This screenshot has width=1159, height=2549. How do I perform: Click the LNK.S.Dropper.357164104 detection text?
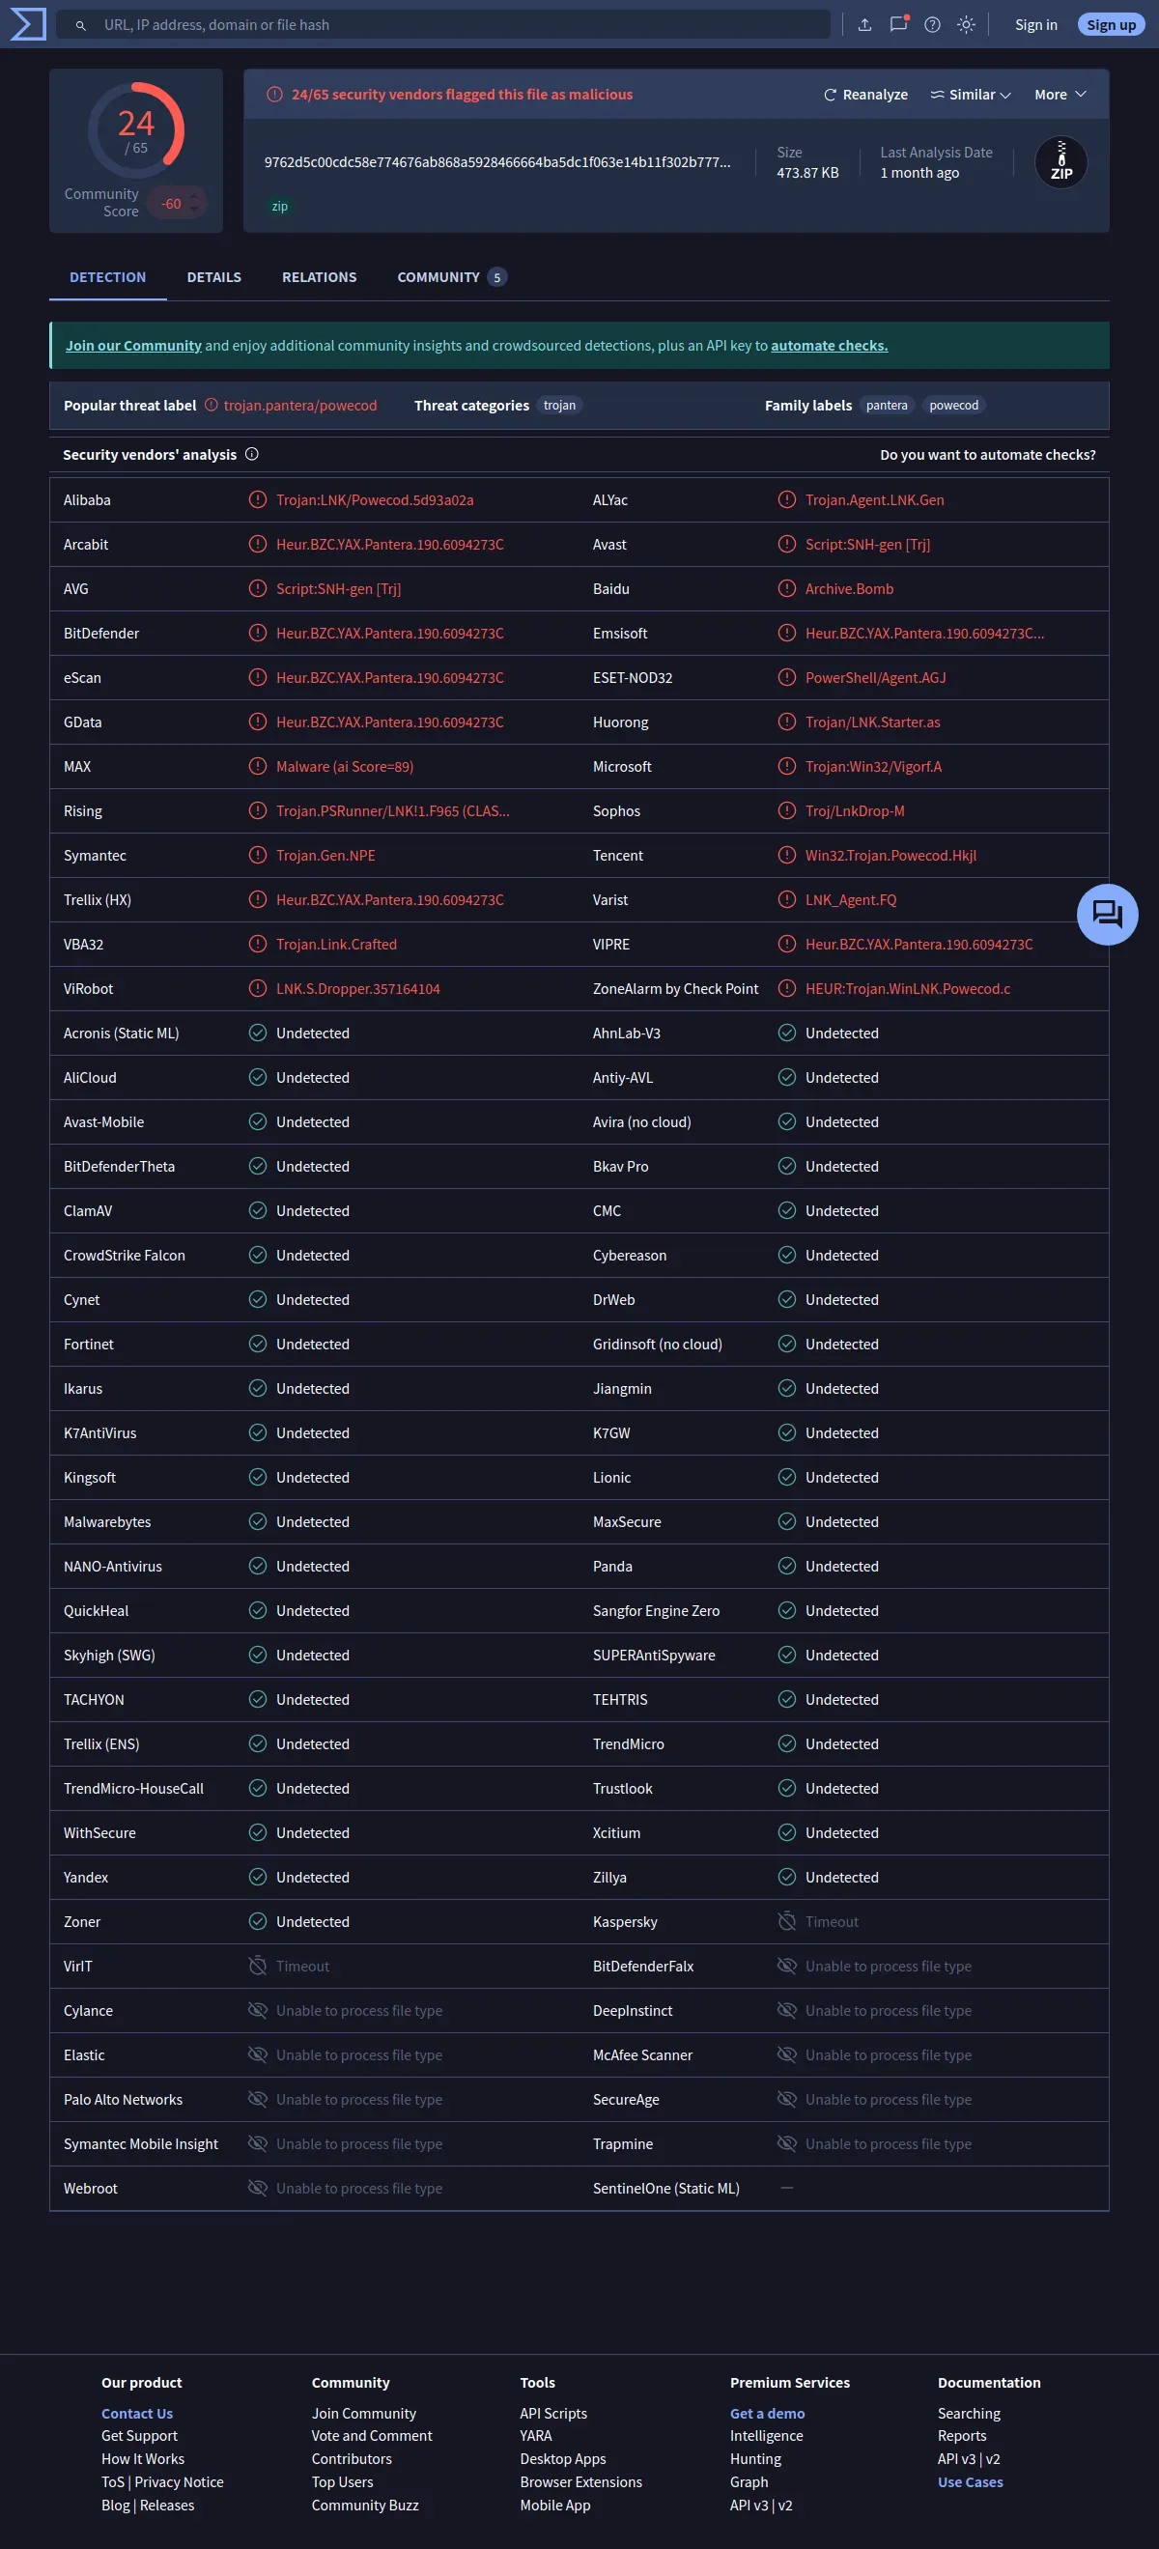(358, 988)
